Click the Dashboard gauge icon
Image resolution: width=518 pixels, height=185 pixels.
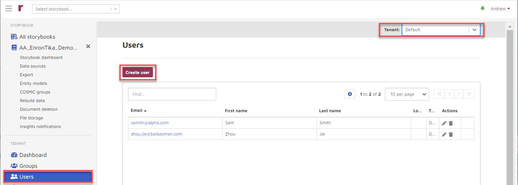[x=14, y=155]
